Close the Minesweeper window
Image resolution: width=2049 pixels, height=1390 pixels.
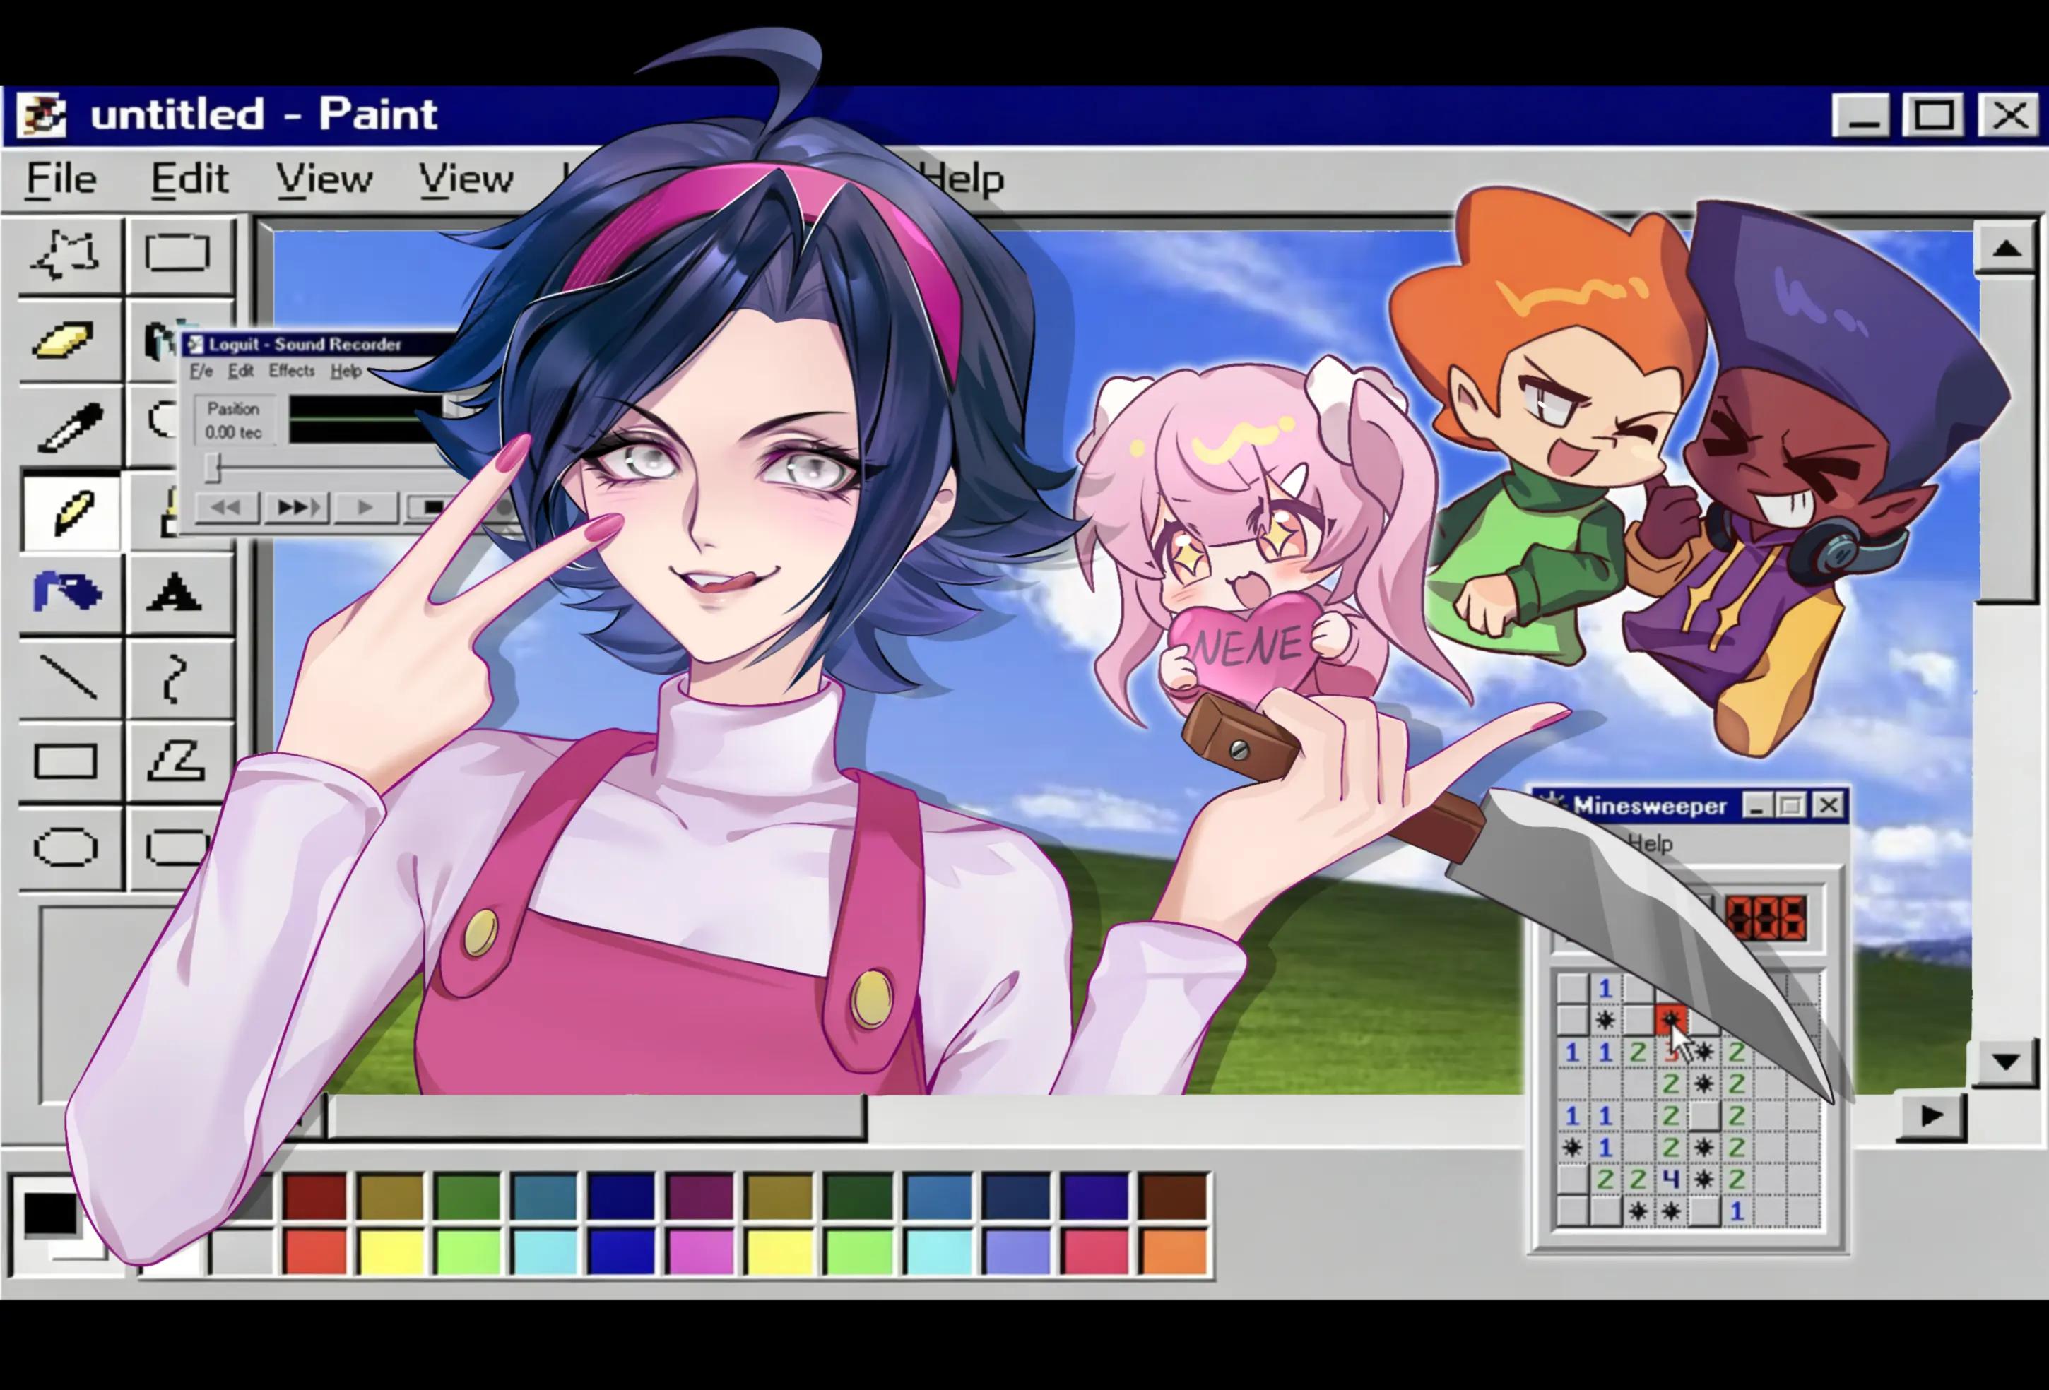coord(1829,806)
